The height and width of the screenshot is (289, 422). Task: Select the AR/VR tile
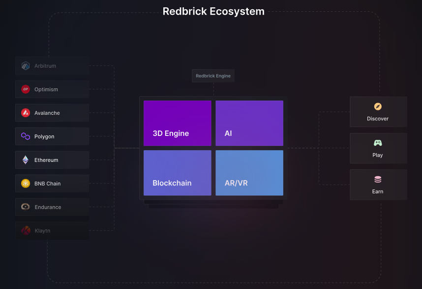tap(249, 173)
